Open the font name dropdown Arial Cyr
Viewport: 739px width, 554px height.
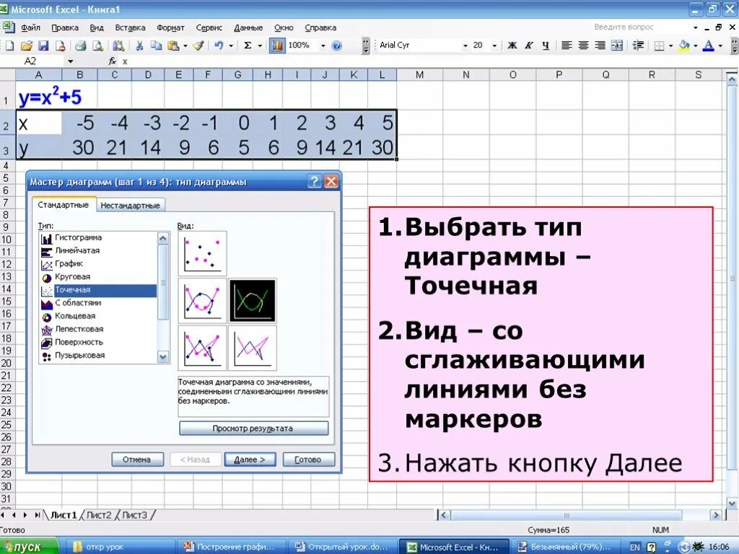pyautogui.click(x=465, y=45)
